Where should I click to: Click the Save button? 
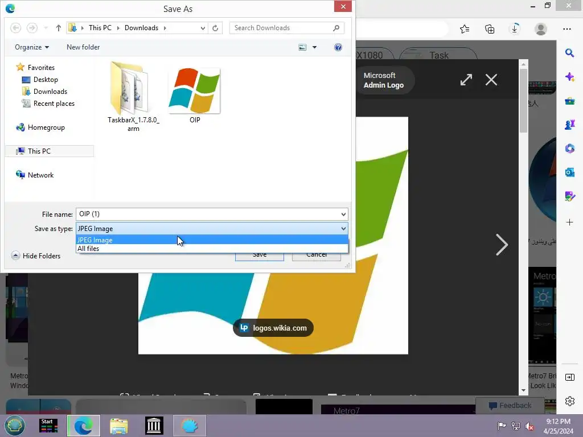260,257
